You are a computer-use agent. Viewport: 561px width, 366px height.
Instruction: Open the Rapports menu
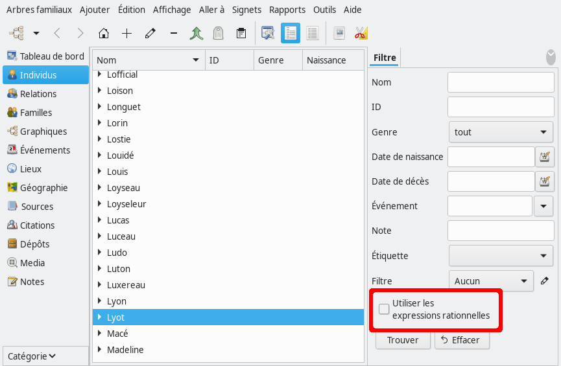[287, 10]
